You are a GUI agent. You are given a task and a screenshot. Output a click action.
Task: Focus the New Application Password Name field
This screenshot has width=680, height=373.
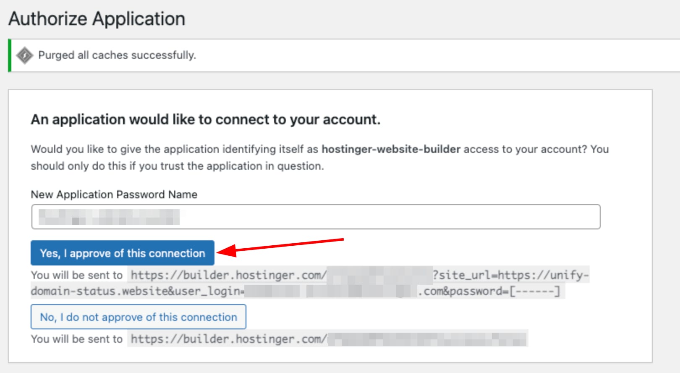point(378,217)
